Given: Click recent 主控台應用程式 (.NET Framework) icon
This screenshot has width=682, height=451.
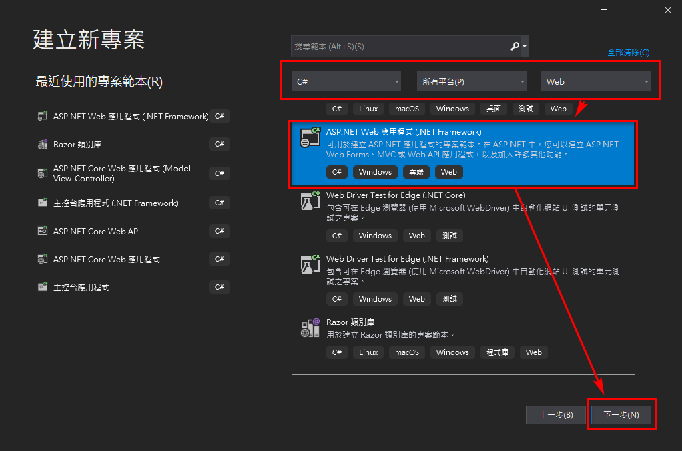Looking at the screenshot, I should [x=43, y=203].
